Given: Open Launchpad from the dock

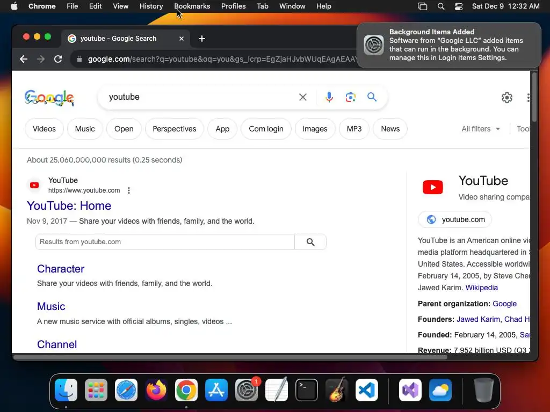Looking at the screenshot, I should coord(96,390).
